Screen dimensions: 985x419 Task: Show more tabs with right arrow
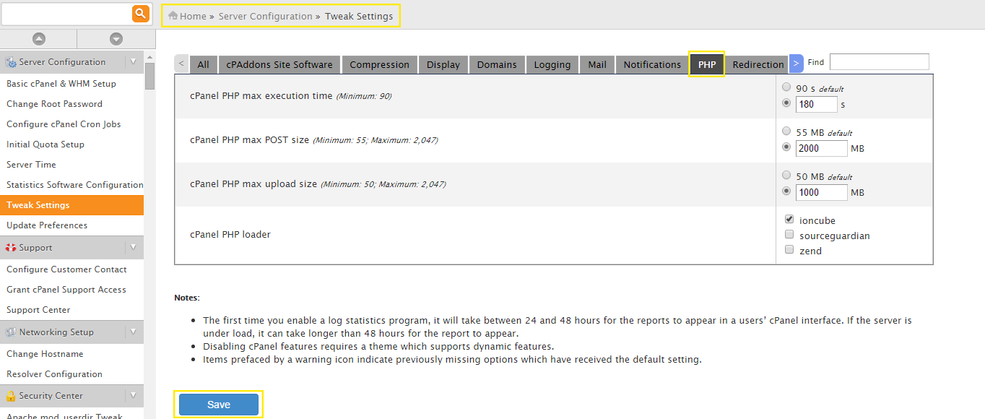coord(796,64)
